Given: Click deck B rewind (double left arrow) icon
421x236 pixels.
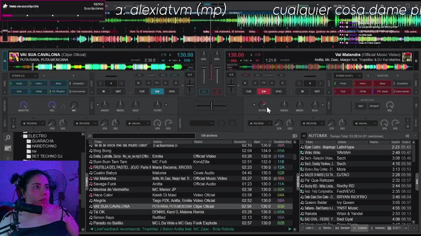Looking at the screenshot, I should pyautogui.click(x=256, y=83).
